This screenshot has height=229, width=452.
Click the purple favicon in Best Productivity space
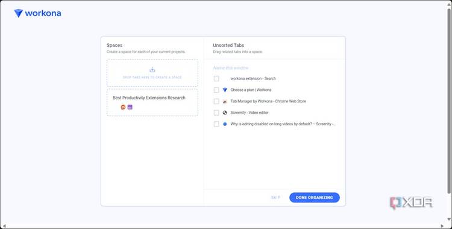[130, 107]
